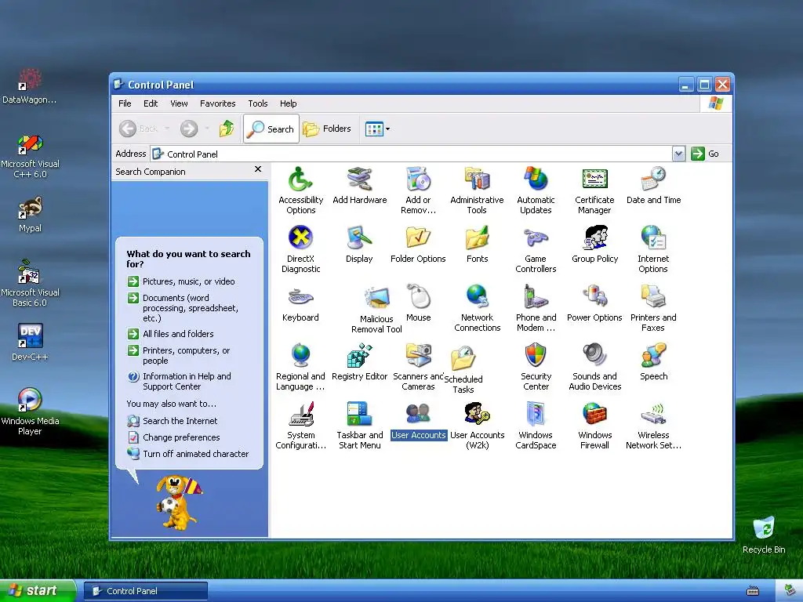Click the Address bar field
This screenshot has width=803, height=602.
(x=412, y=154)
